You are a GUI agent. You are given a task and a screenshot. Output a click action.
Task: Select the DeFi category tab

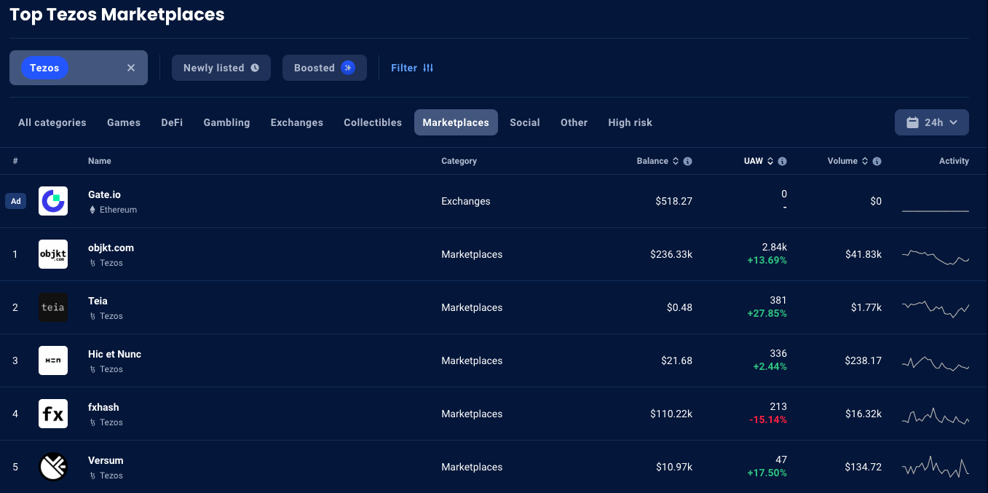[172, 122]
